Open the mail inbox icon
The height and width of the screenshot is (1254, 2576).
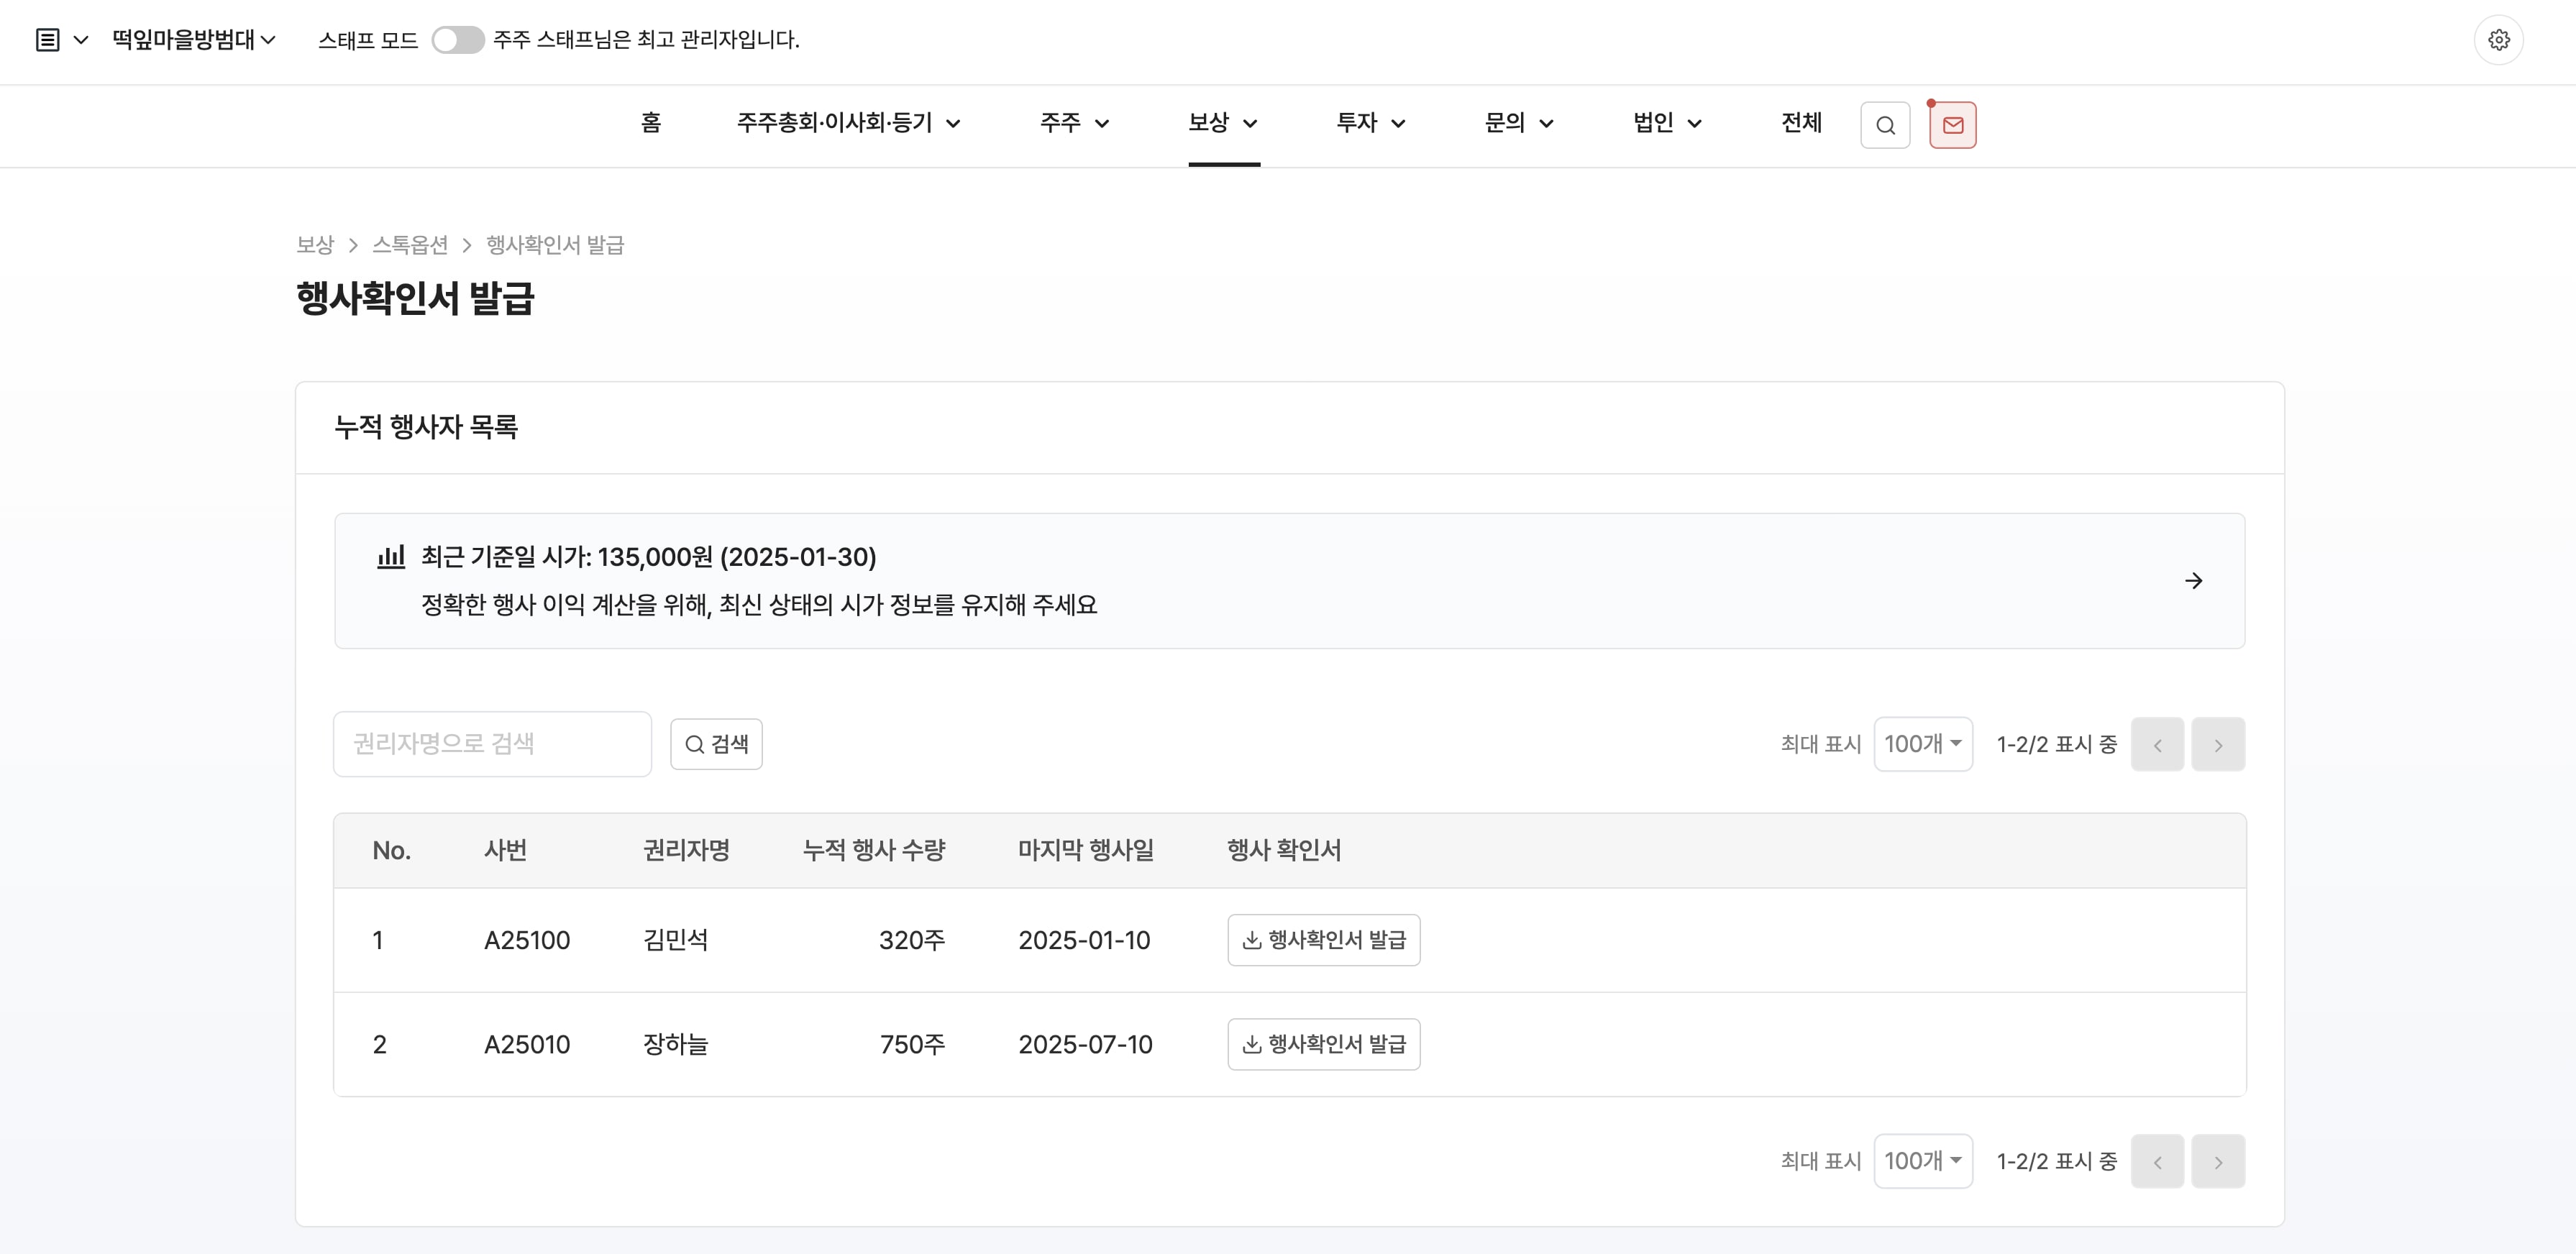pyautogui.click(x=1952, y=125)
